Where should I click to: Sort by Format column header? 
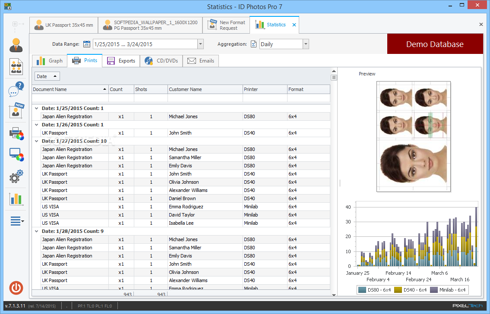(x=309, y=89)
